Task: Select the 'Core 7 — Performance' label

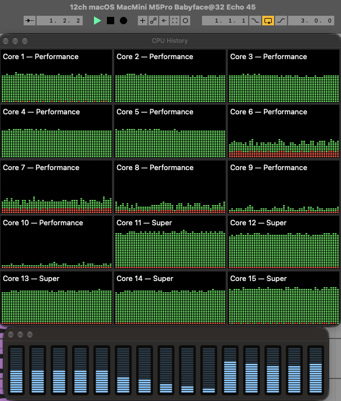Action: pyautogui.click(x=41, y=167)
